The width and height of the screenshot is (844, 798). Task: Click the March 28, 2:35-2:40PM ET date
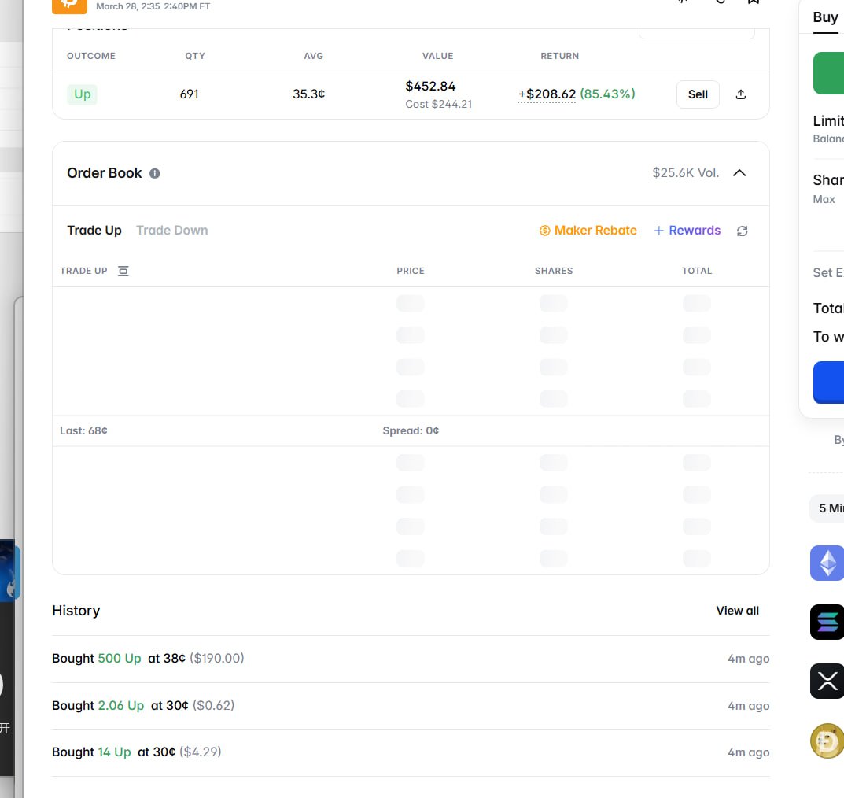153,6
